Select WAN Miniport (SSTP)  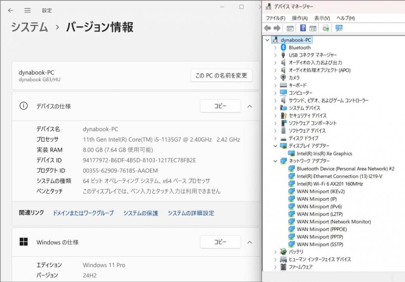tap(320, 244)
